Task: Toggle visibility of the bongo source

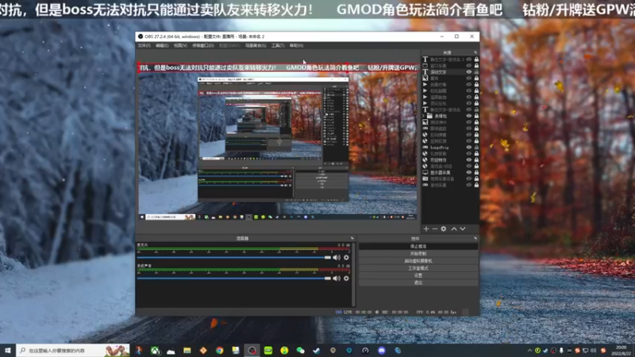Action: tap(469, 148)
